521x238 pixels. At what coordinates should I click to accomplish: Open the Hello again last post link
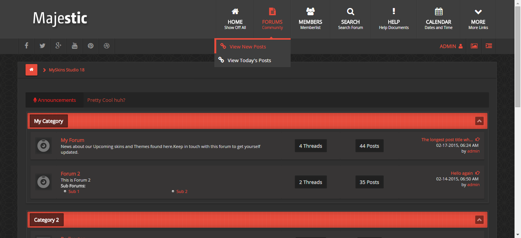[x=462, y=173]
